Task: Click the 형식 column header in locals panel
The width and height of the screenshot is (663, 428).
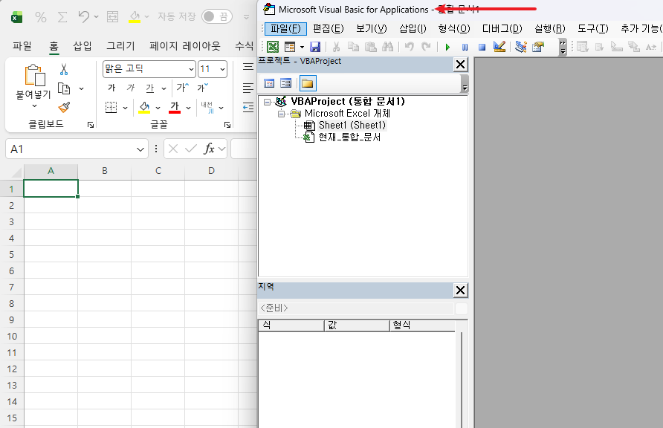Action: pos(422,325)
